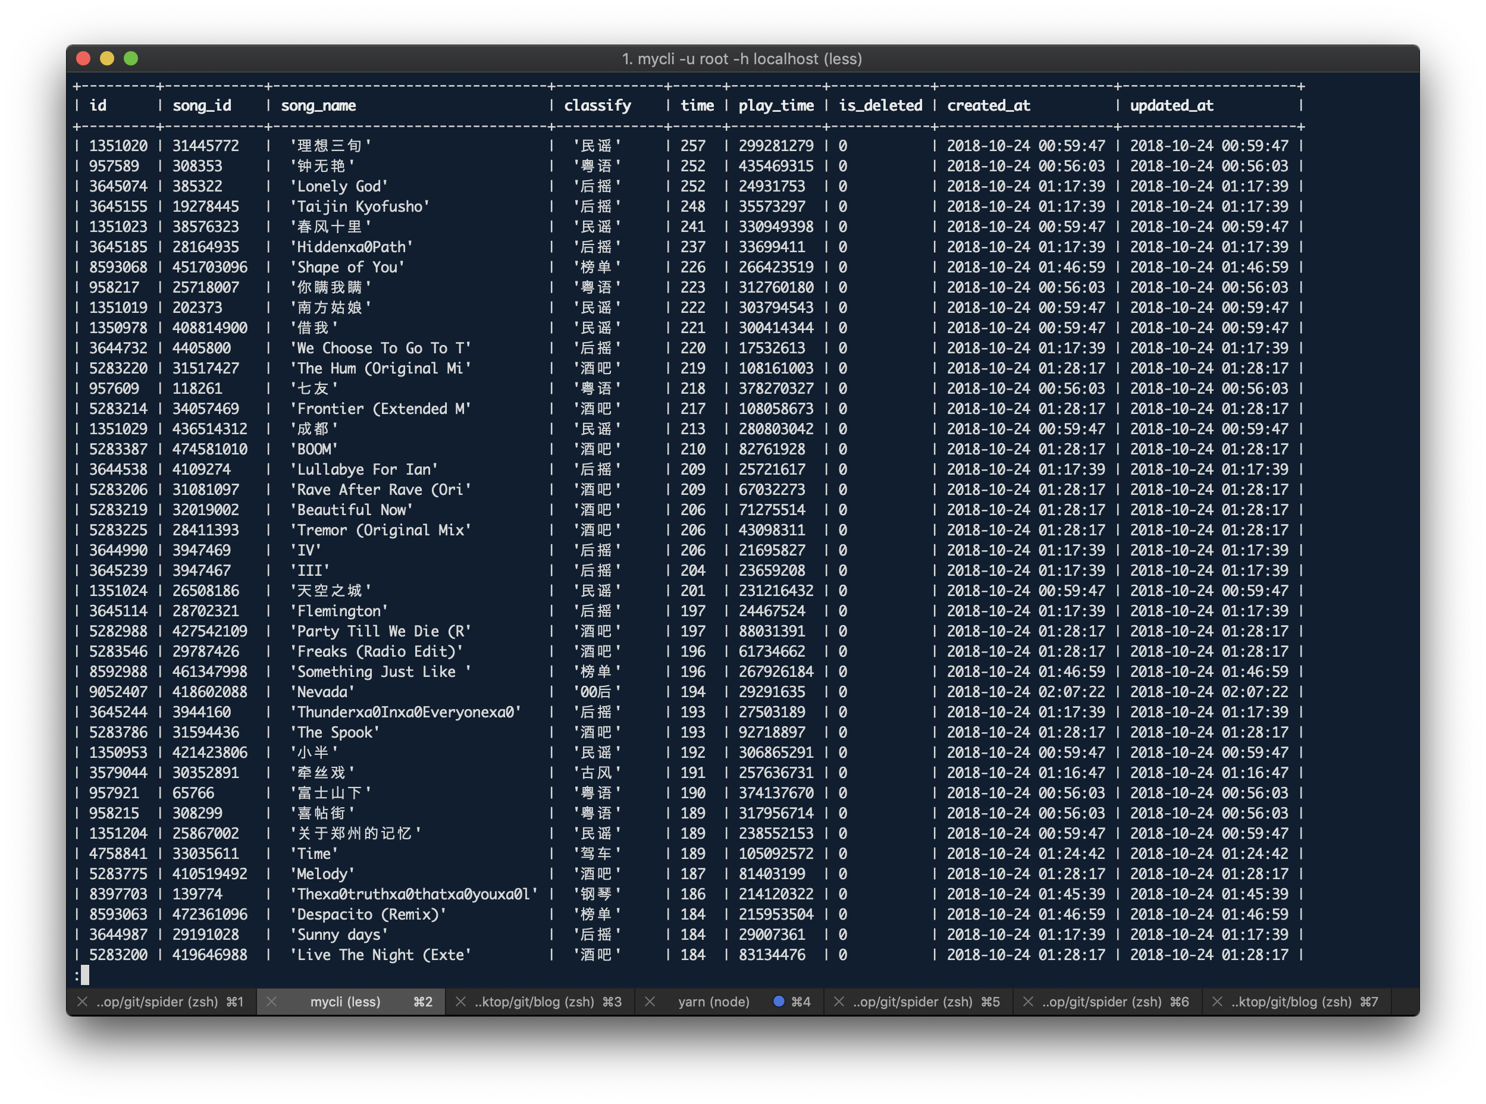Click the X on blog (zsh) ⌘7 tab
1486x1104 pixels.
coord(1217,1002)
